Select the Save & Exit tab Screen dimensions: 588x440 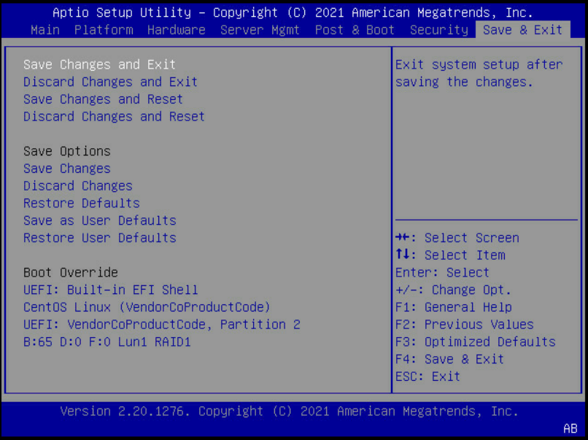coord(522,30)
